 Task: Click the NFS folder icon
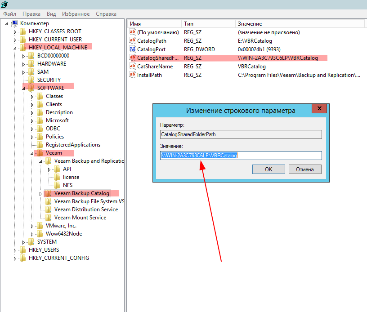pyautogui.click(x=57, y=185)
